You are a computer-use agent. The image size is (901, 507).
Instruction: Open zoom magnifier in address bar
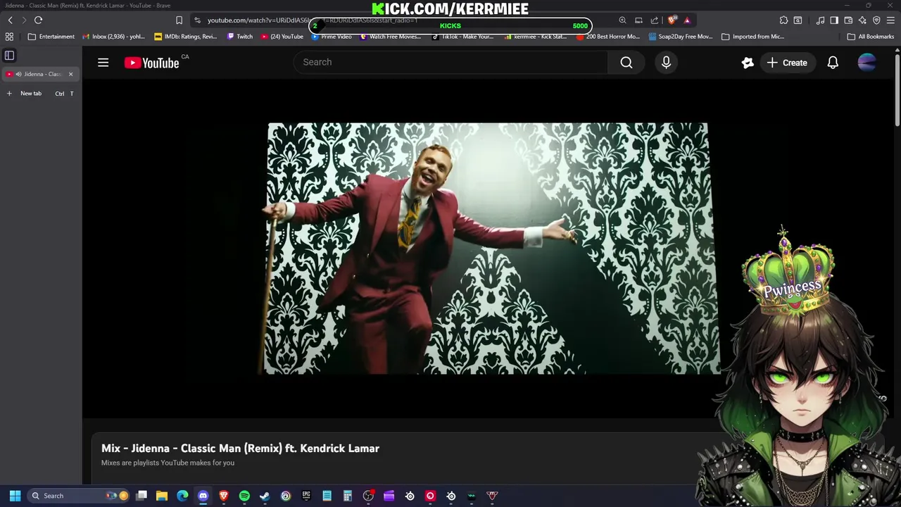622,20
